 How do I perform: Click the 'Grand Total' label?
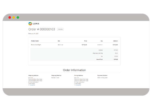click(x=100, y=59)
